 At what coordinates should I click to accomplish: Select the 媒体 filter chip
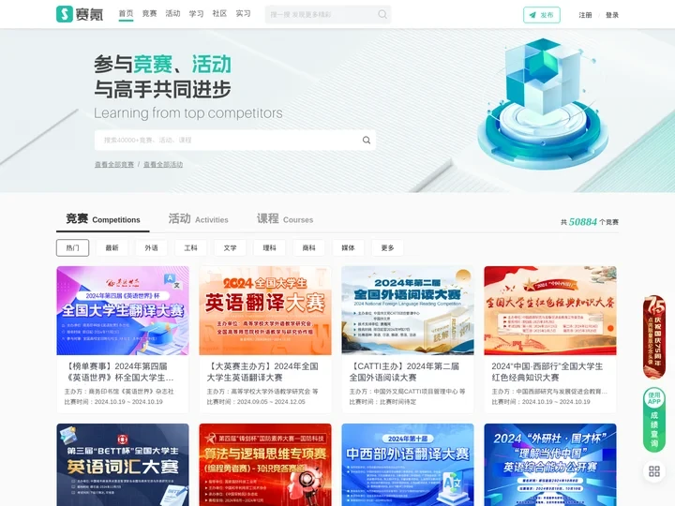348,247
